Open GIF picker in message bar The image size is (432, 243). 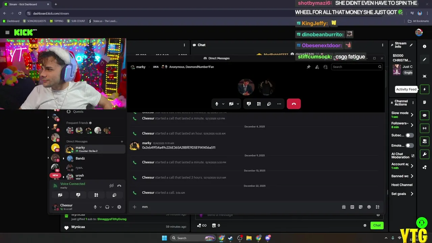(352, 207)
